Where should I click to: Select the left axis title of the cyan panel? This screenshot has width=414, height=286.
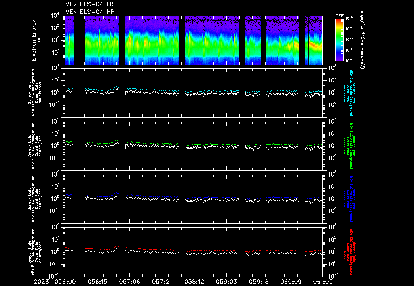pos(35,93)
